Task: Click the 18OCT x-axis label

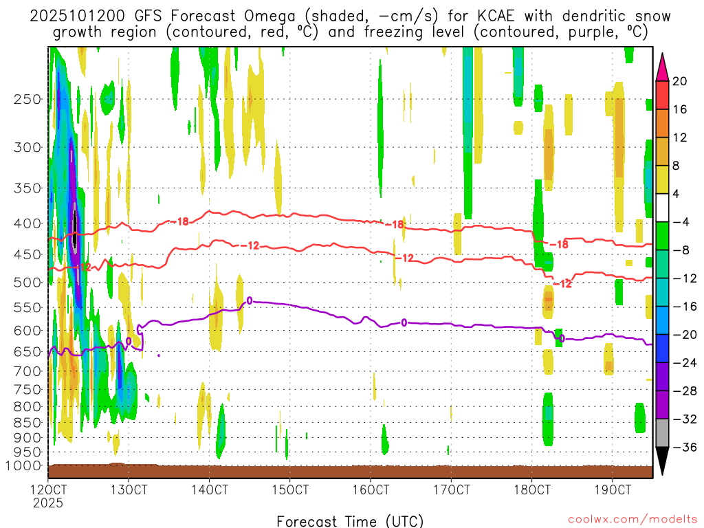Action: pyautogui.click(x=532, y=489)
